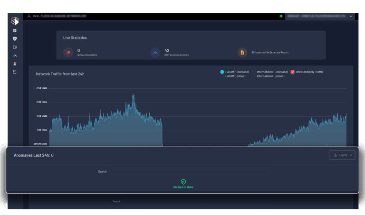Uncheck the Show Anomaly Traffic checkbox
Screen dimensions: 365x215
click(292, 72)
